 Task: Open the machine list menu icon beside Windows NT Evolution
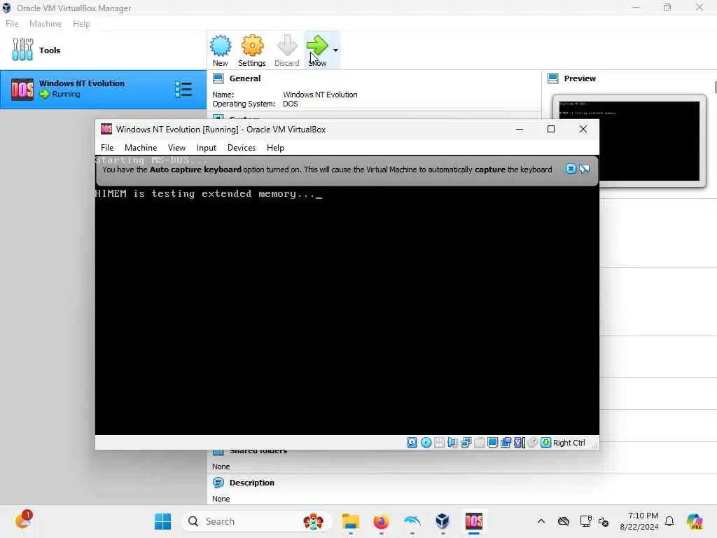point(183,89)
